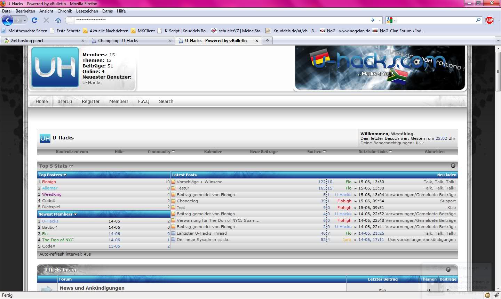Image resolution: width=501 pixels, height=299 pixels.
Task: Open the Nützliche Links dropdown
Action: [x=375, y=152]
